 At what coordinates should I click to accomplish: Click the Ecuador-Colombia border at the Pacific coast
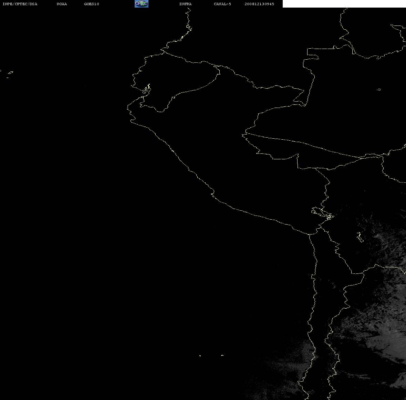163,51
